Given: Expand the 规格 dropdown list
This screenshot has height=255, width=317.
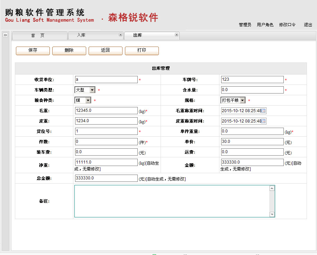Looking at the screenshot, I should [242, 100].
